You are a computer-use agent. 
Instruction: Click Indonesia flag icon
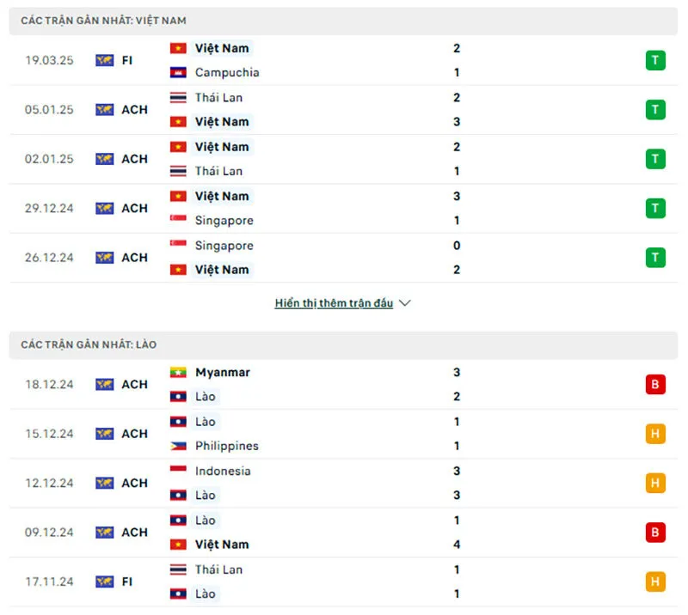[178, 471]
